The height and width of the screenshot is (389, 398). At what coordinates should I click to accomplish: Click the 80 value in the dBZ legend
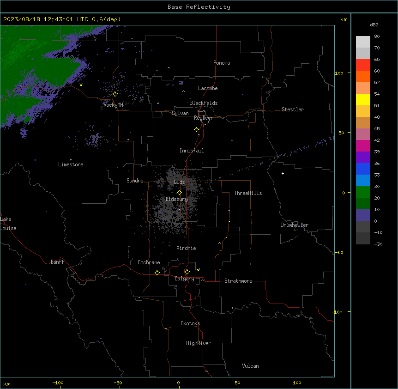[x=377, y=36]
